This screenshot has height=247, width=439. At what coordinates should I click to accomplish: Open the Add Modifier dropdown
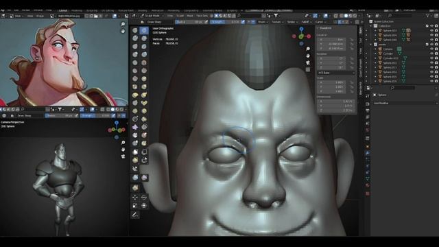click(x=405, y=103)
